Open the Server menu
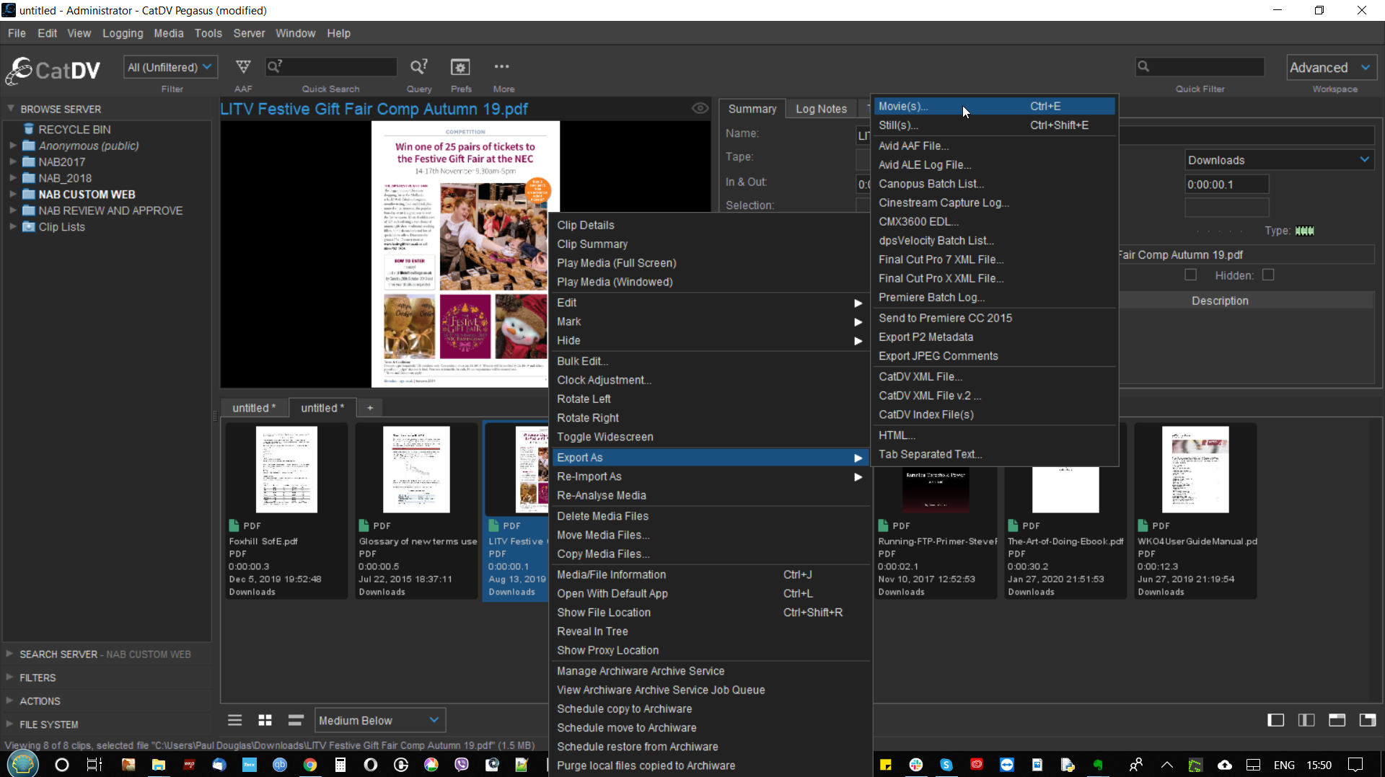The width and height of the screenshot is (1385, 777). [x=249, y=33]
